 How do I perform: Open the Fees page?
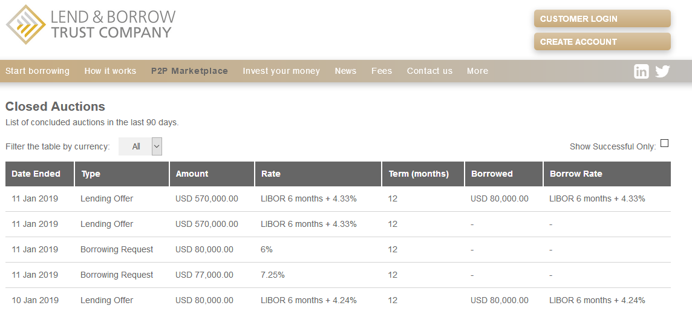tap(382, 71)
